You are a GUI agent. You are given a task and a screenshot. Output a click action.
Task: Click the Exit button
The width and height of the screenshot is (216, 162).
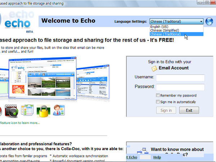(x=189, y=110)
